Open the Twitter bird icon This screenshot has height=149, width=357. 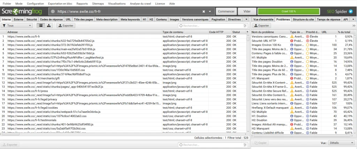(x=351, y=11)
